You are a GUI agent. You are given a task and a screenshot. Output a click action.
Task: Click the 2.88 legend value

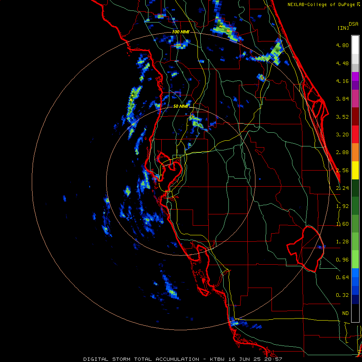coord(342,152)
